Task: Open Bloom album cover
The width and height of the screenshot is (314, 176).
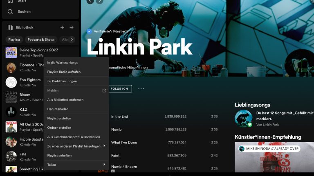Action: coord(11,97)
